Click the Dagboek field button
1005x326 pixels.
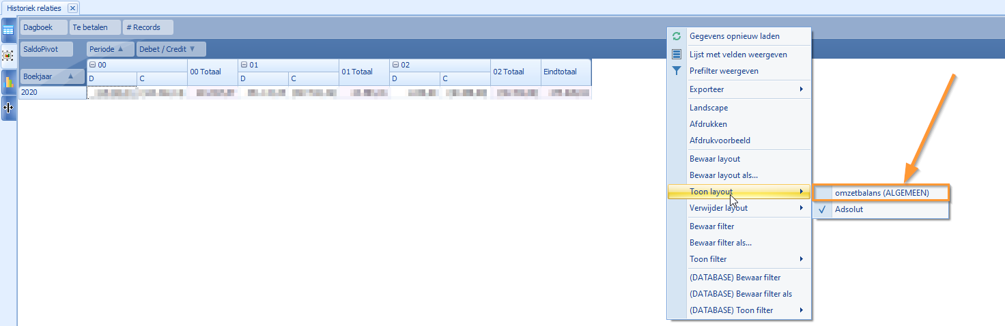(44, 27)
